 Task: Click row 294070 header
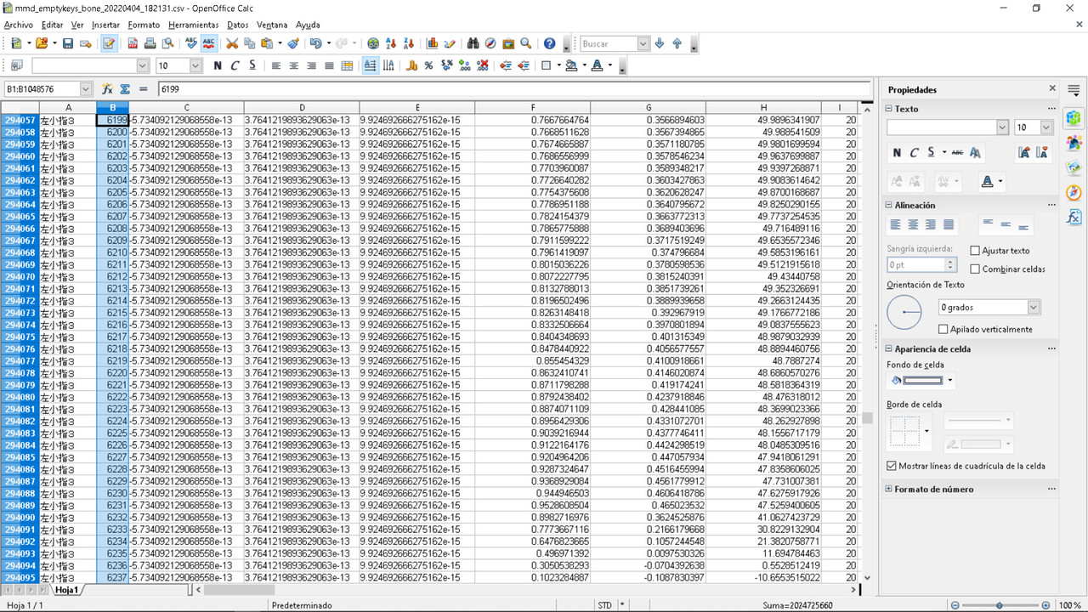pos(20,276)
